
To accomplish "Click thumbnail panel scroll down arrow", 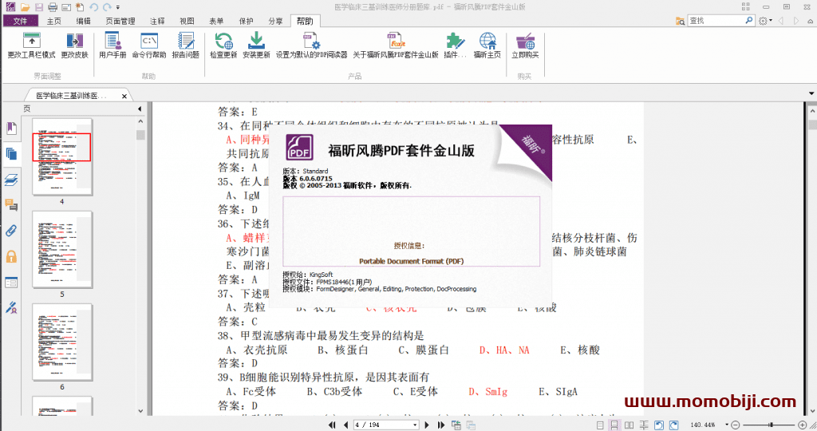I will 140,411.
